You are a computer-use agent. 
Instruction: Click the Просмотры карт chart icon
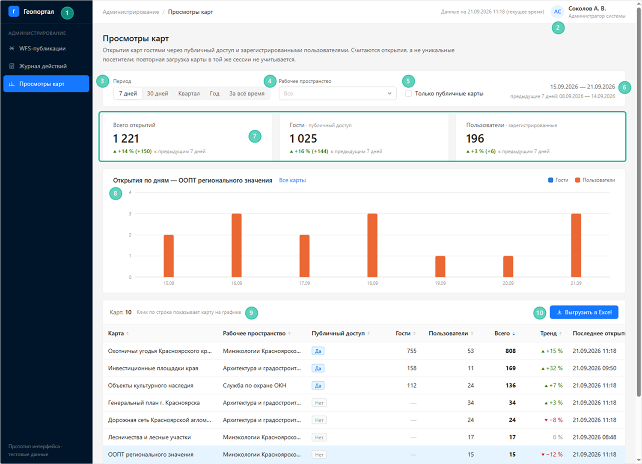pyautogui.click(x=12, y=84)
